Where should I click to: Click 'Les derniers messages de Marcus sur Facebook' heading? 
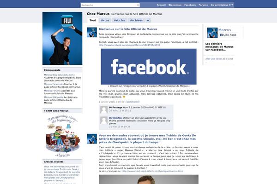point(219,46)
